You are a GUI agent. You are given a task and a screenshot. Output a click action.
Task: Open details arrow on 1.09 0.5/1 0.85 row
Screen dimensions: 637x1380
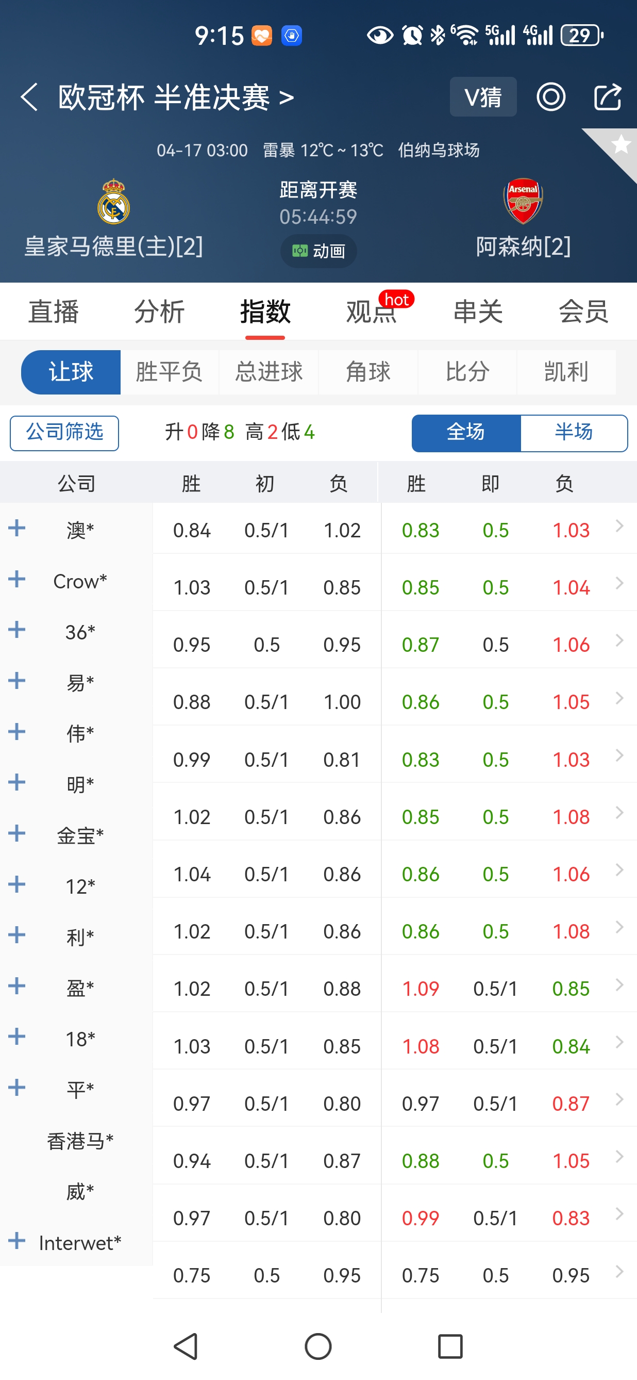pos(620,984)
